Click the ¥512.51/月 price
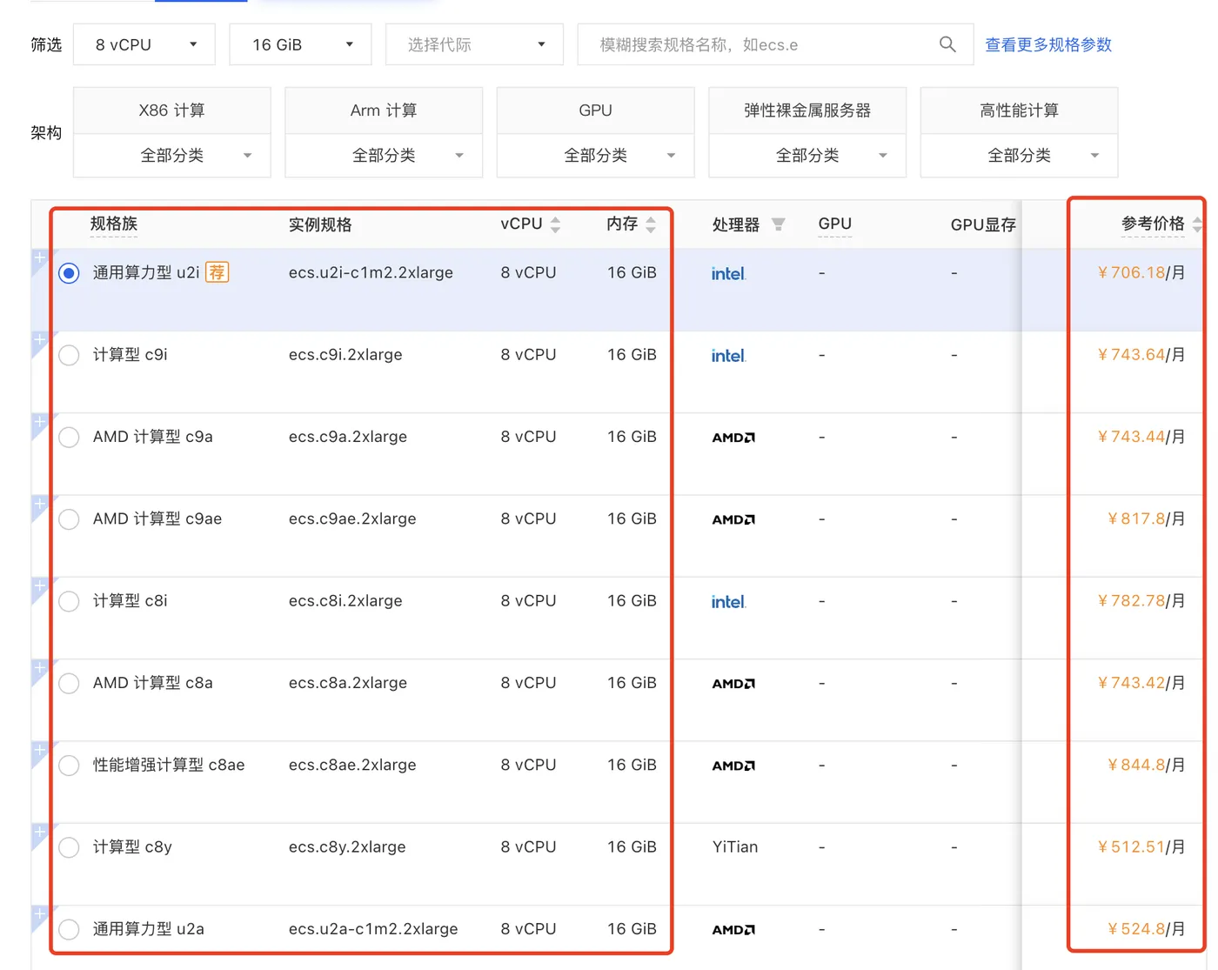The width and height of the screenshot is (1218, 970). (x=1141, y=847)
